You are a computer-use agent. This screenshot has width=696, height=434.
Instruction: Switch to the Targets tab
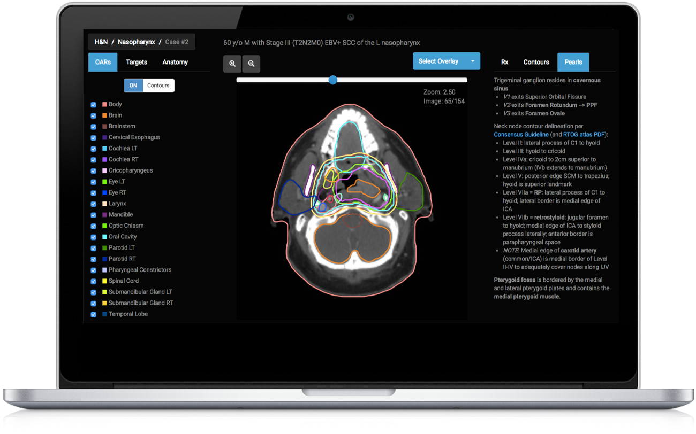(x=136, y=62)
